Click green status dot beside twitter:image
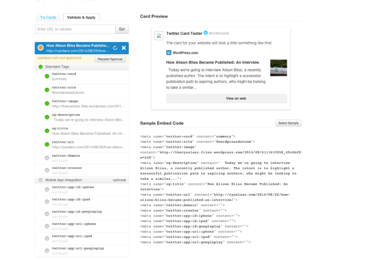This screenshot has height=261, width=366. pos(46,103)
